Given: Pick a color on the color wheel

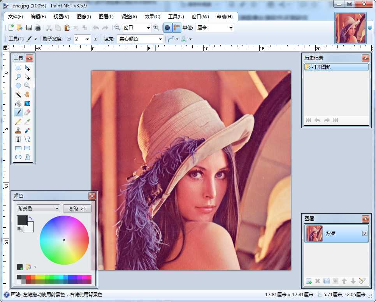Looking at the screenshot, I should [x=64, y=240].
